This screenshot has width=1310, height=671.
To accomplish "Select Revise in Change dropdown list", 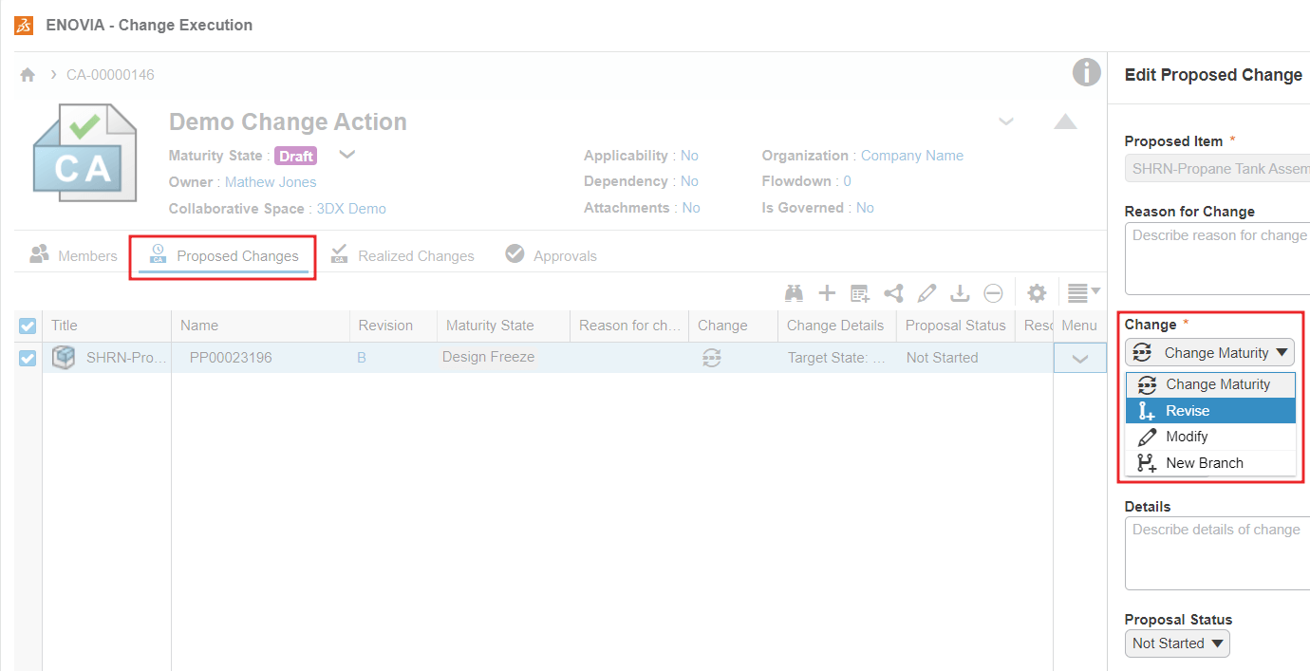I will pos(1210,411).
